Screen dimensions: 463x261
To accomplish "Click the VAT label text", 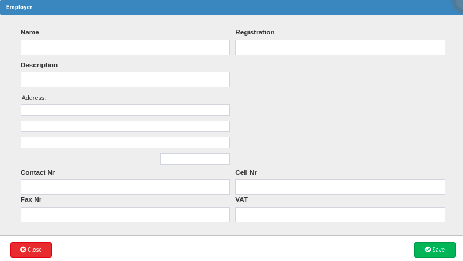I will pos(242,199).
